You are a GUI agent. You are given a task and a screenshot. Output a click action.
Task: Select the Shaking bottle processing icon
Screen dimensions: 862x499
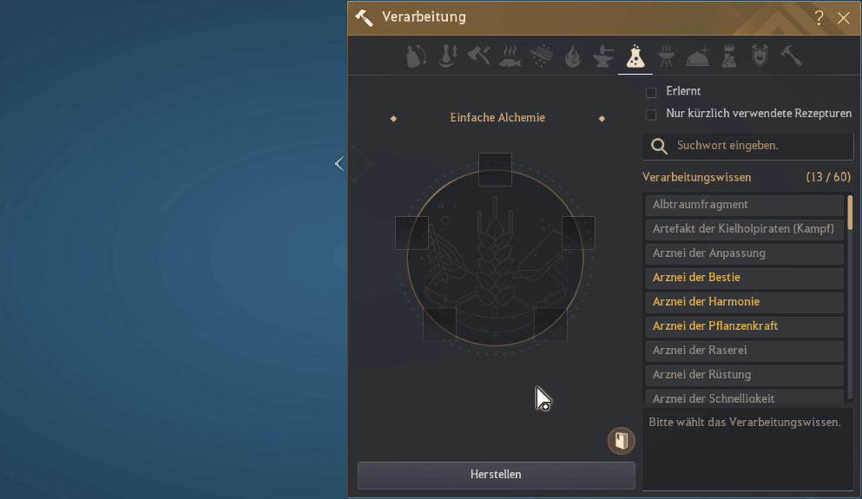(x=417, y=57)
